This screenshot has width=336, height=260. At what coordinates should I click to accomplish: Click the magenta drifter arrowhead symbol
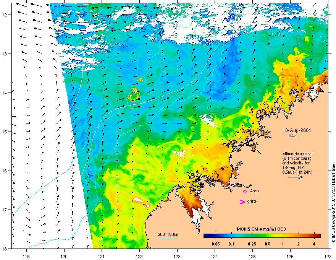click(x=242, y=201)
